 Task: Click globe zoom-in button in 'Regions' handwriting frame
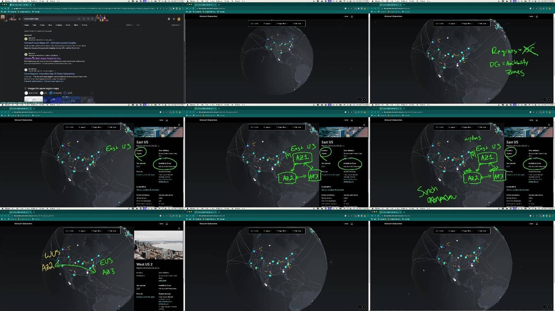click(549, 99)
